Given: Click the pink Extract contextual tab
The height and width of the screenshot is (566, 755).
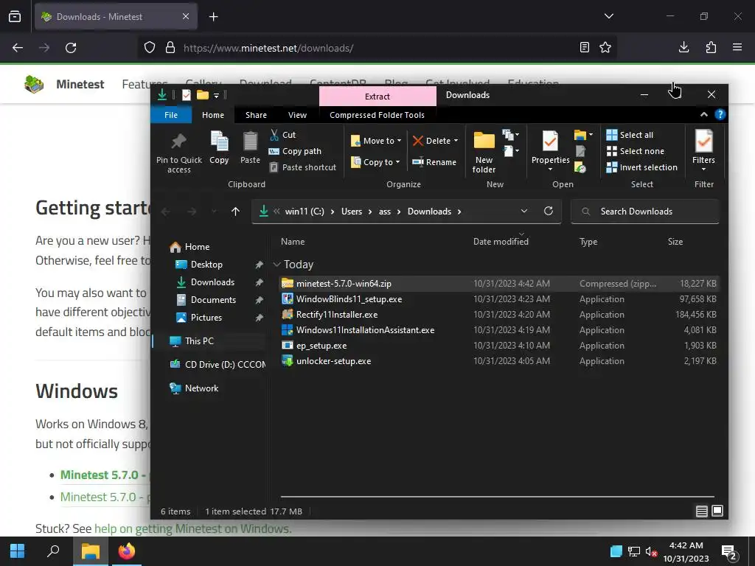Looking at the screenshot, I should pyautogui.click(x=377, y=97).
